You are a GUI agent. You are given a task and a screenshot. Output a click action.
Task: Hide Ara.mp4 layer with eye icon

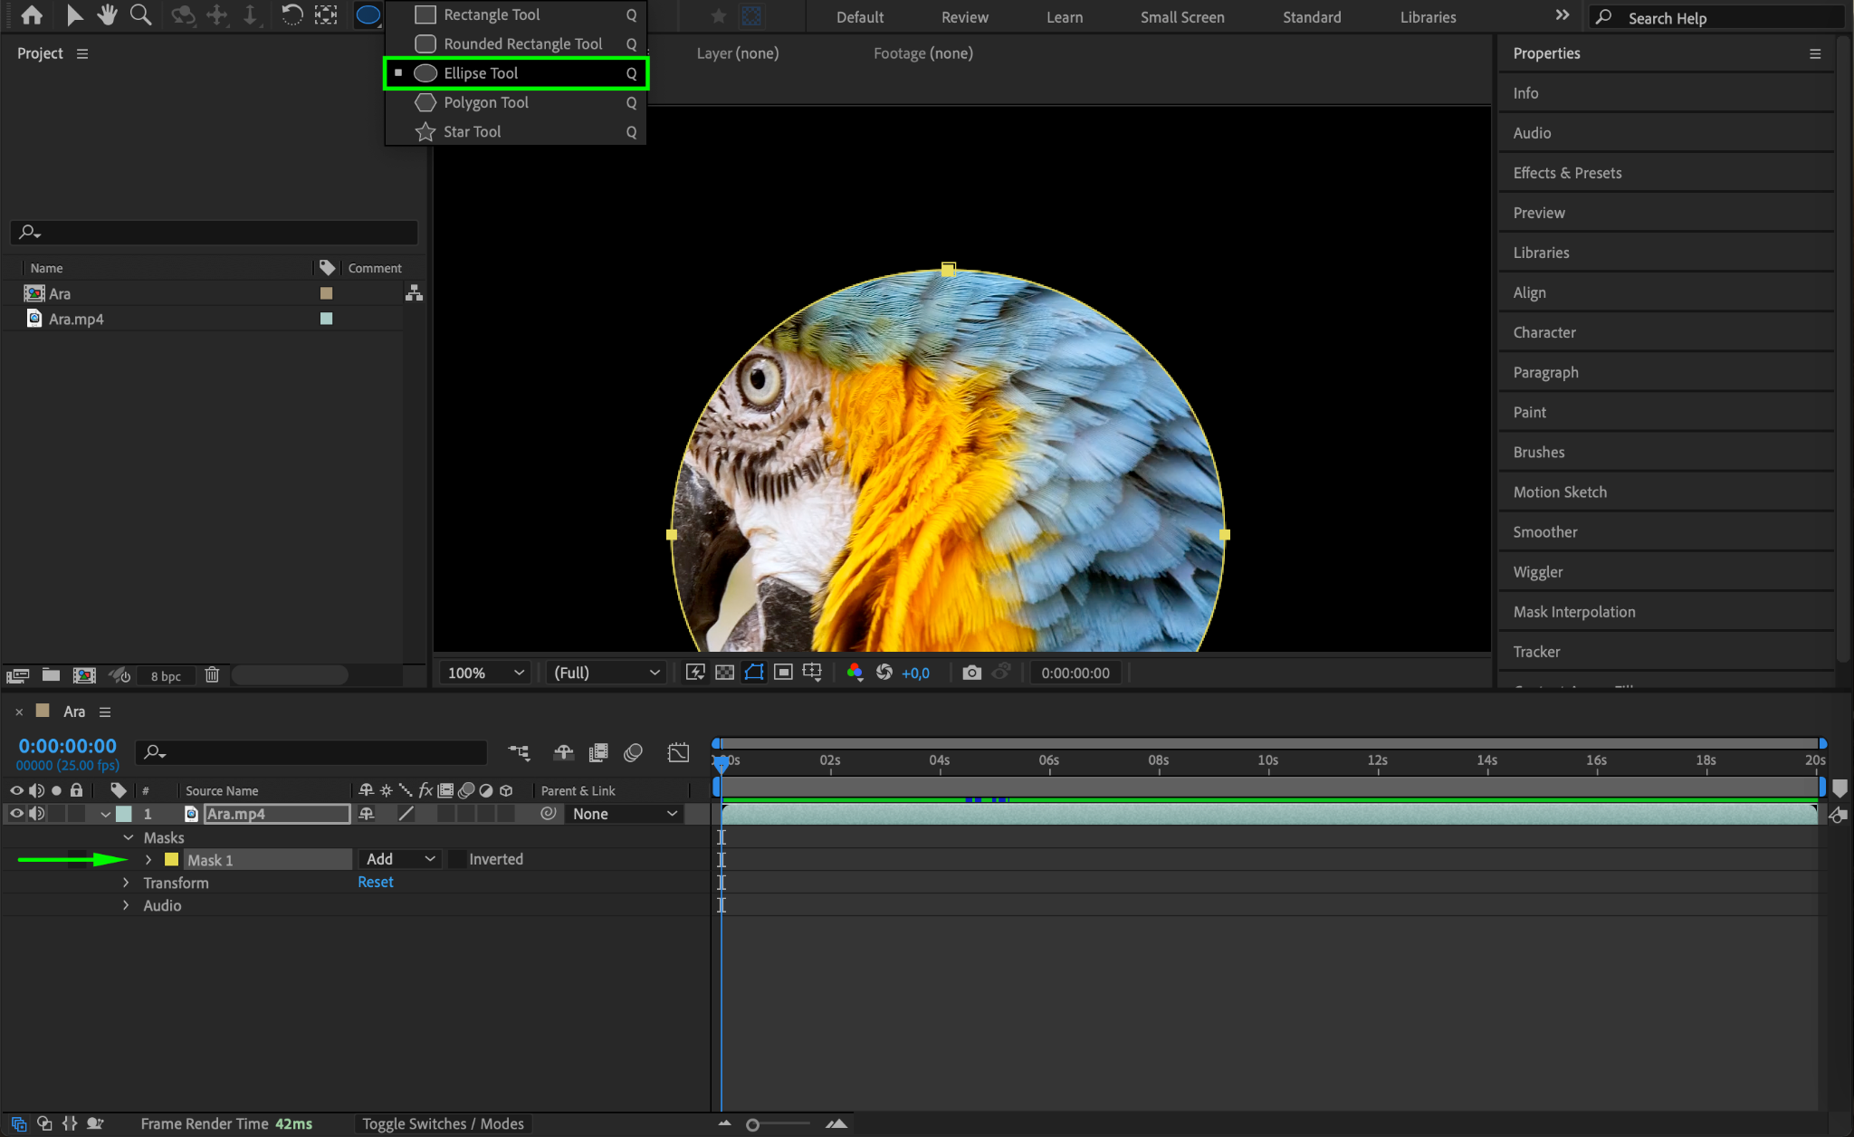pos(16,814)
